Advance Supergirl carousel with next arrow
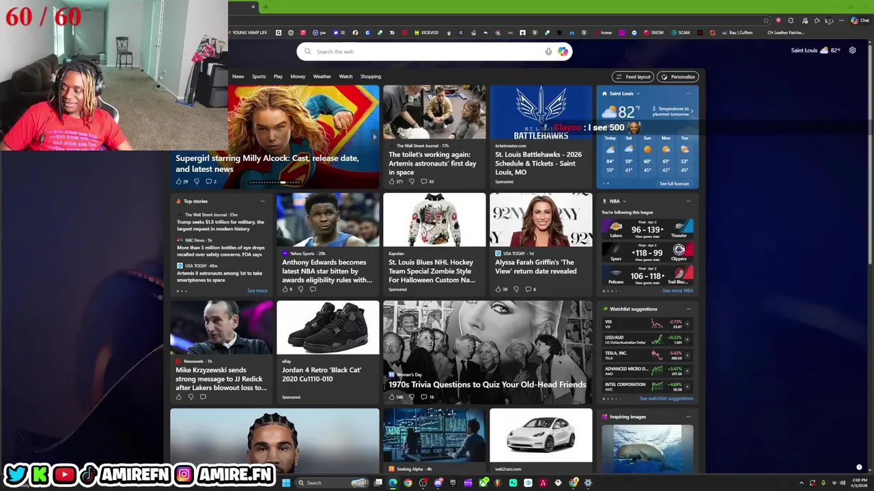Viewport: 874px width, 491px height. pos(374,137)
